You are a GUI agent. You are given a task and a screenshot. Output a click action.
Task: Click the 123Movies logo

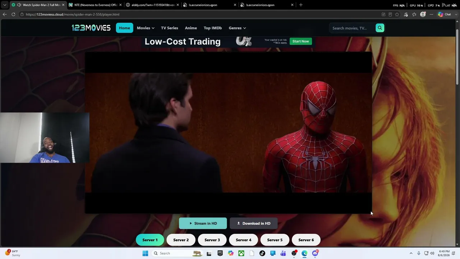(91, 28)
